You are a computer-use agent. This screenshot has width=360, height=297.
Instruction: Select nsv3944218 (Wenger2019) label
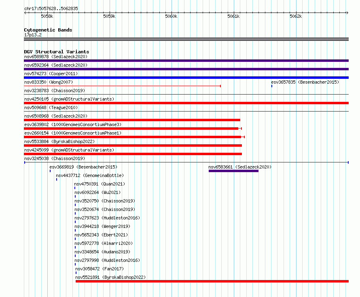point(102,226)
